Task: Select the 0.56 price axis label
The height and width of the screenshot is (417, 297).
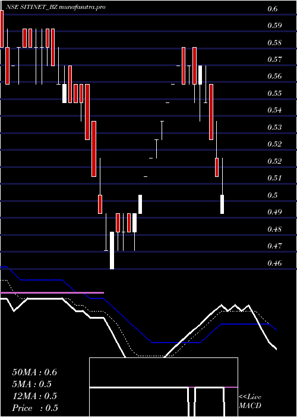Action: 274,76
